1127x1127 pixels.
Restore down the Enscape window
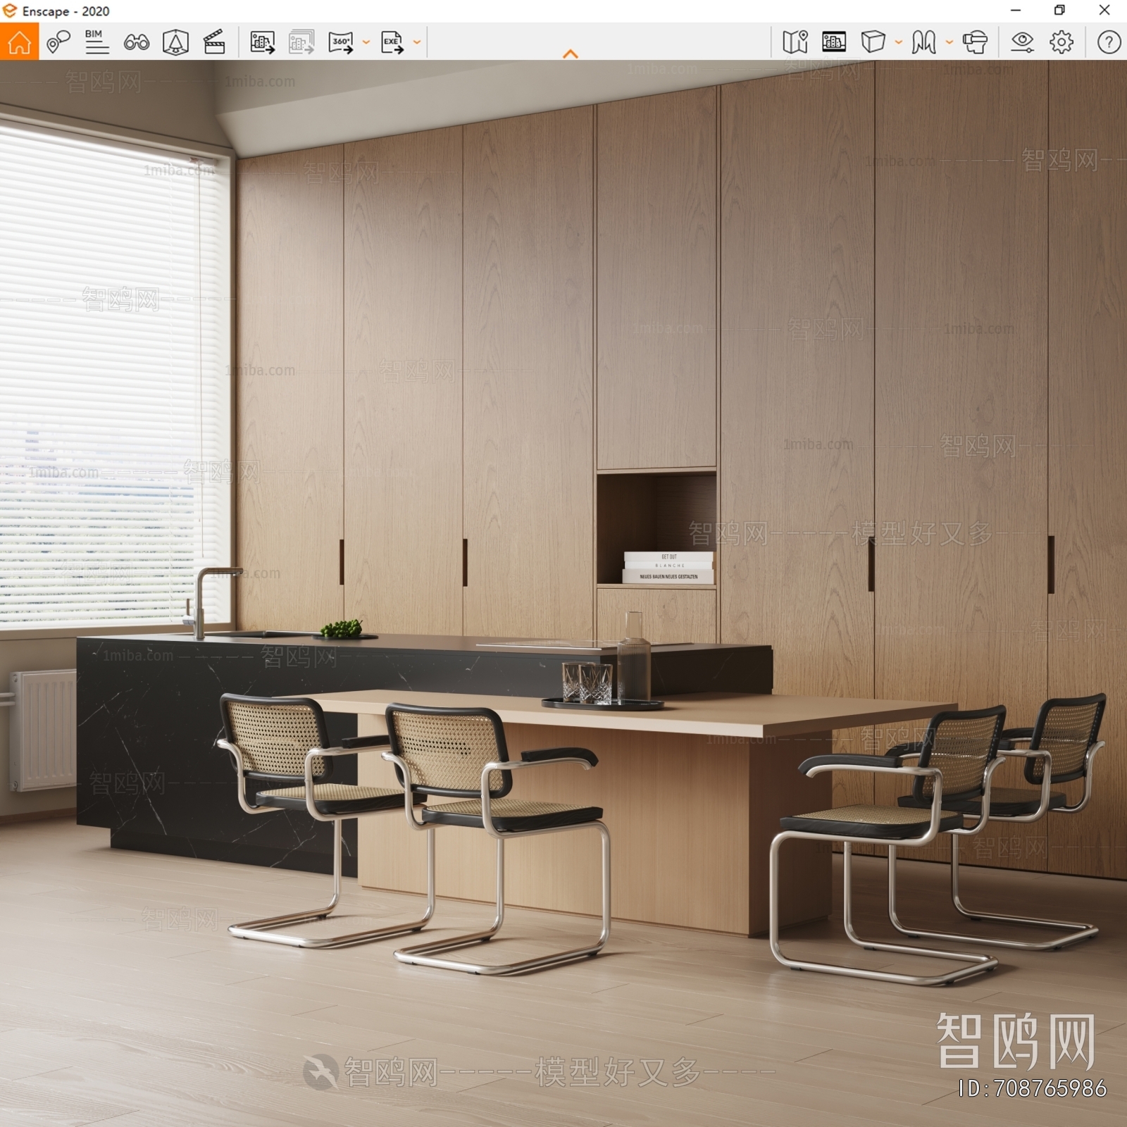(1059, 10)
